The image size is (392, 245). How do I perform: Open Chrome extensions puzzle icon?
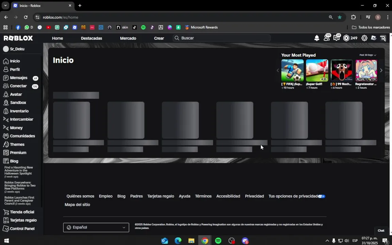coord(353,17)
